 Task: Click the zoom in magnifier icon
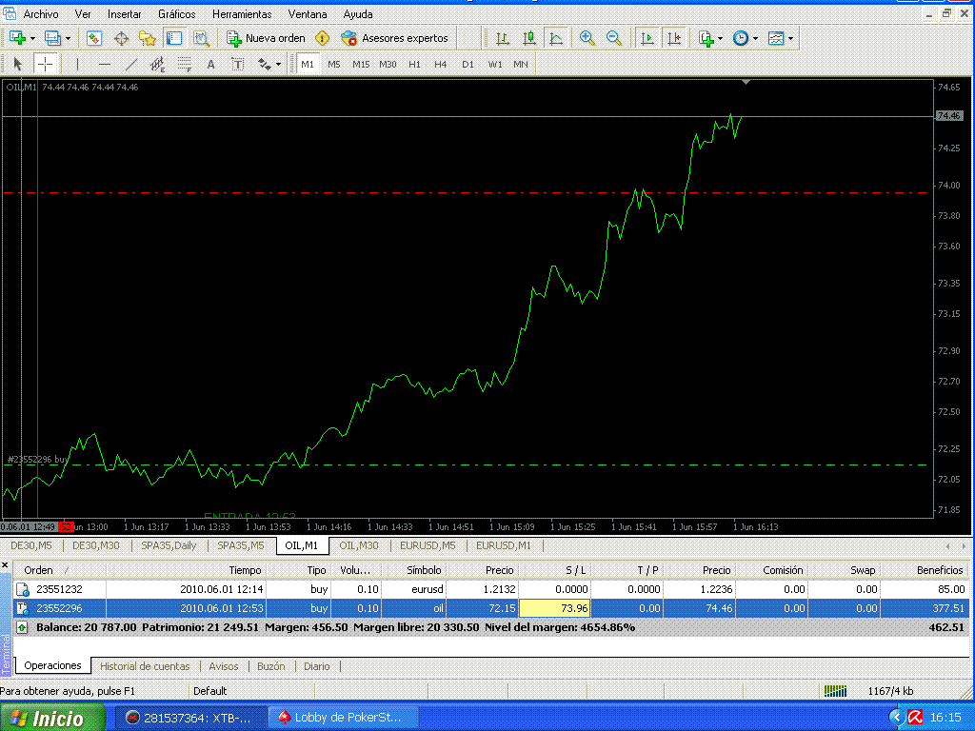587,38
